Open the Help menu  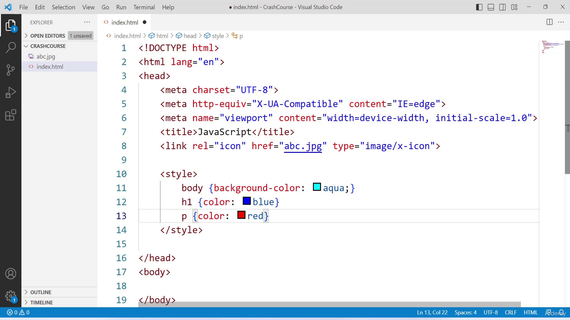(168, 7)
